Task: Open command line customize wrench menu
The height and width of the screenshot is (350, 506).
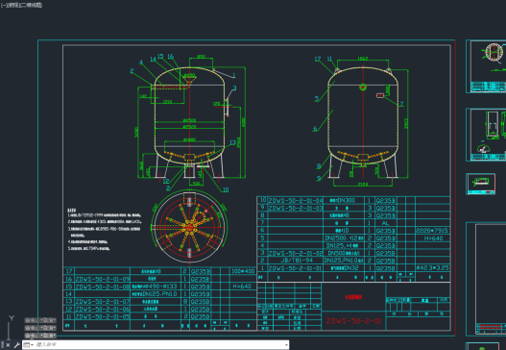Action: (16, 345)
